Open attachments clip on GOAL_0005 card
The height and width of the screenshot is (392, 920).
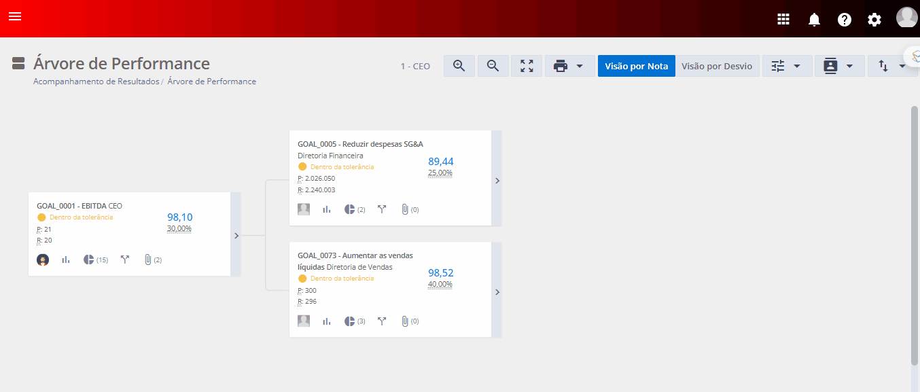pos(405,209)
